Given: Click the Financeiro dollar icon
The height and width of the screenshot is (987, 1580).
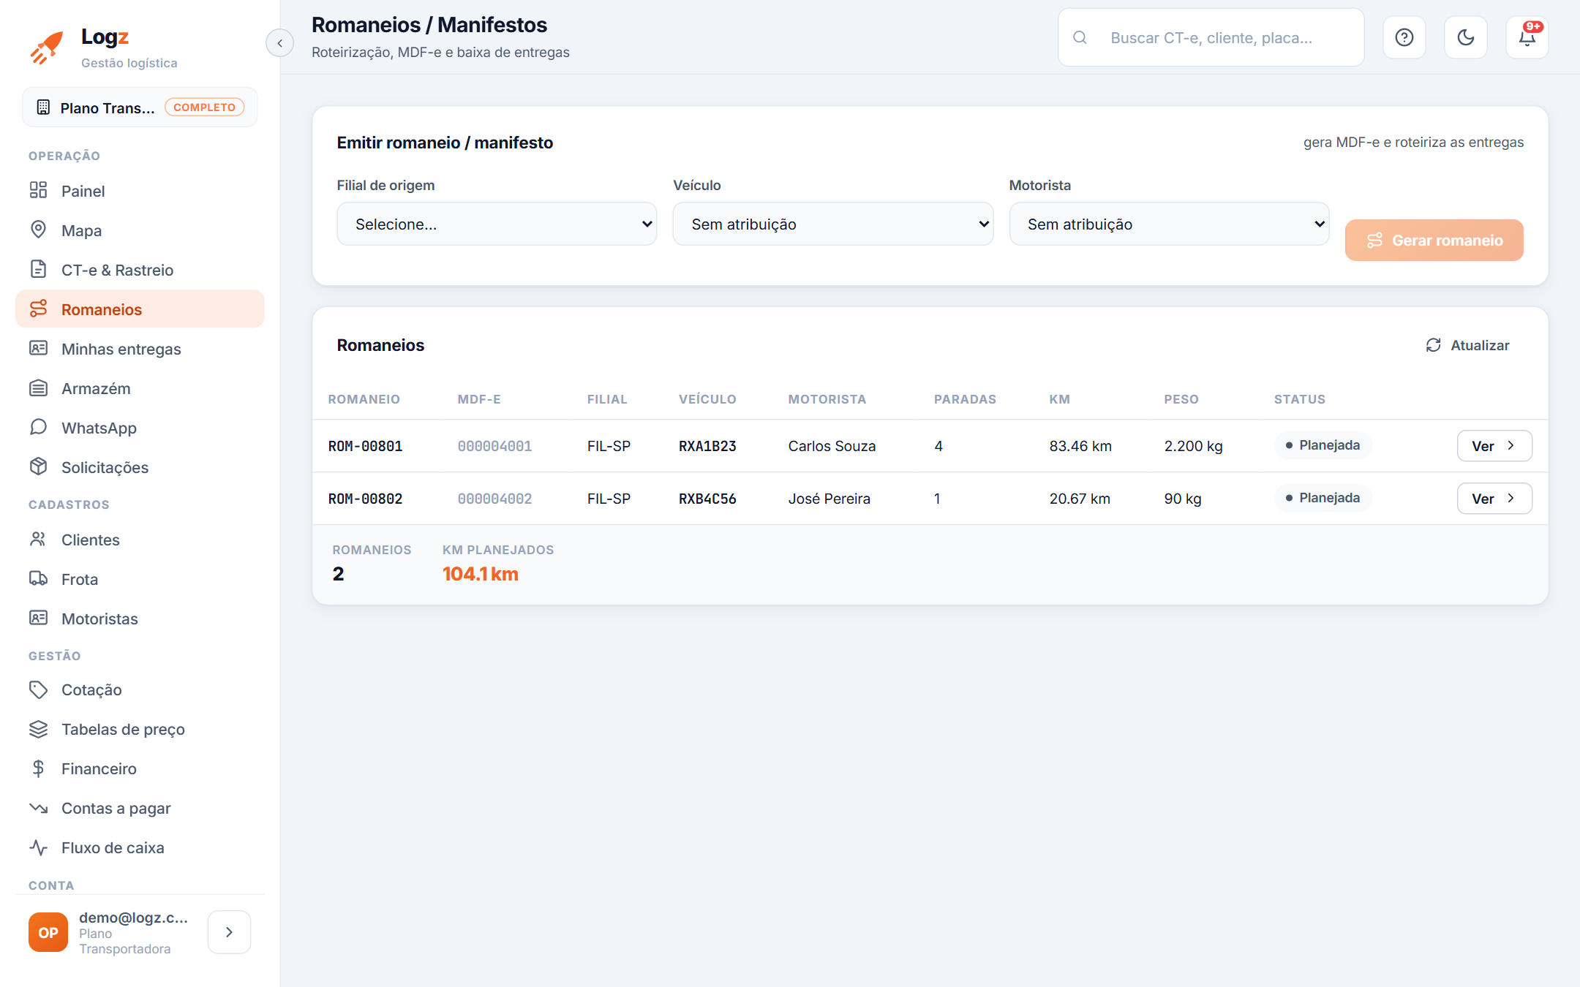Looking at the screenshot, I should click(x=39, y=768).
